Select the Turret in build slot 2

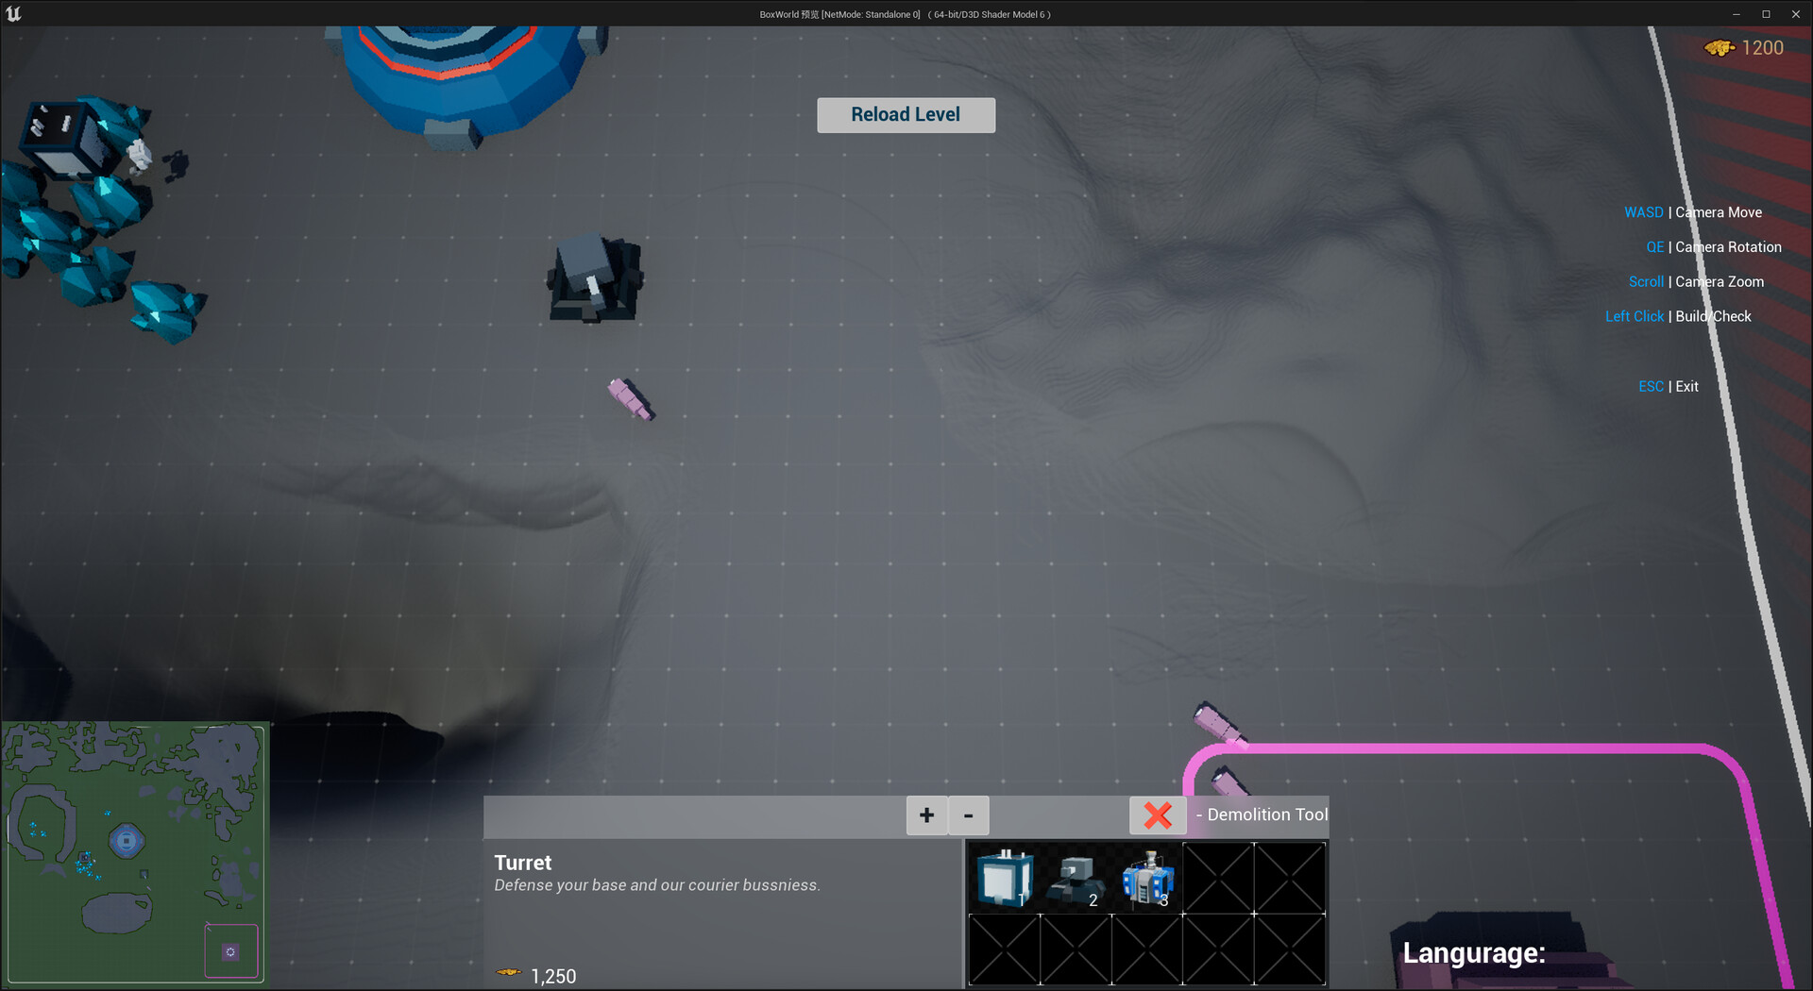click(1076, 879)
